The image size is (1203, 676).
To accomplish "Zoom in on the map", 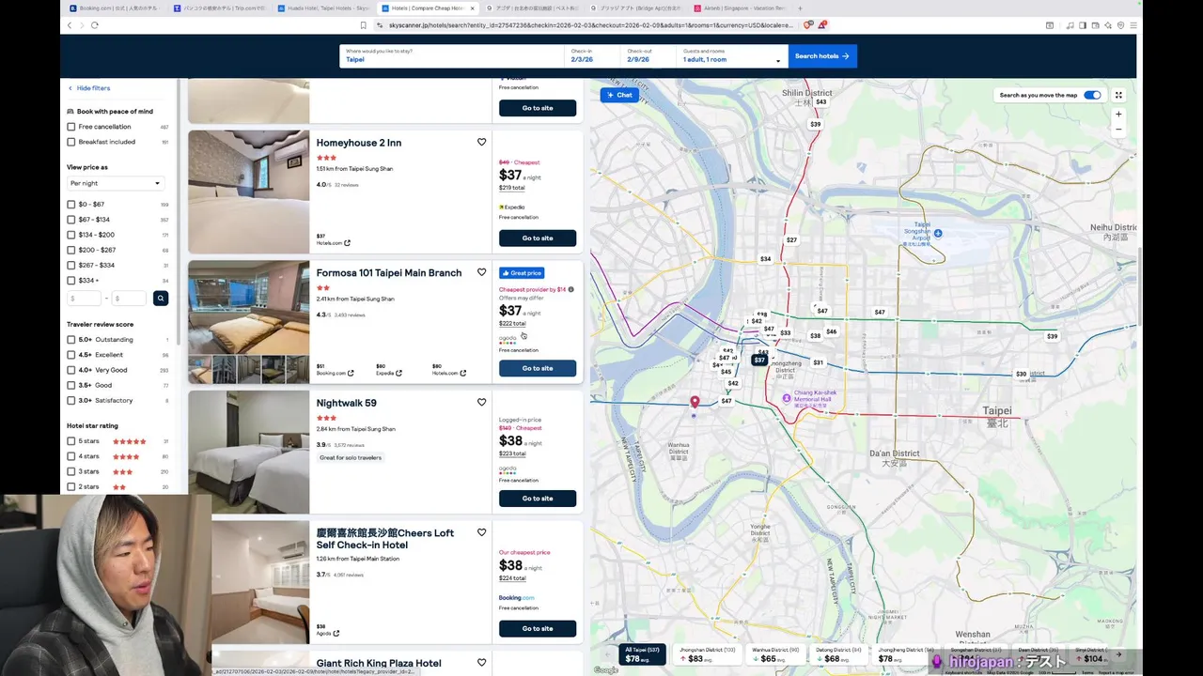I will point(1118,115).
